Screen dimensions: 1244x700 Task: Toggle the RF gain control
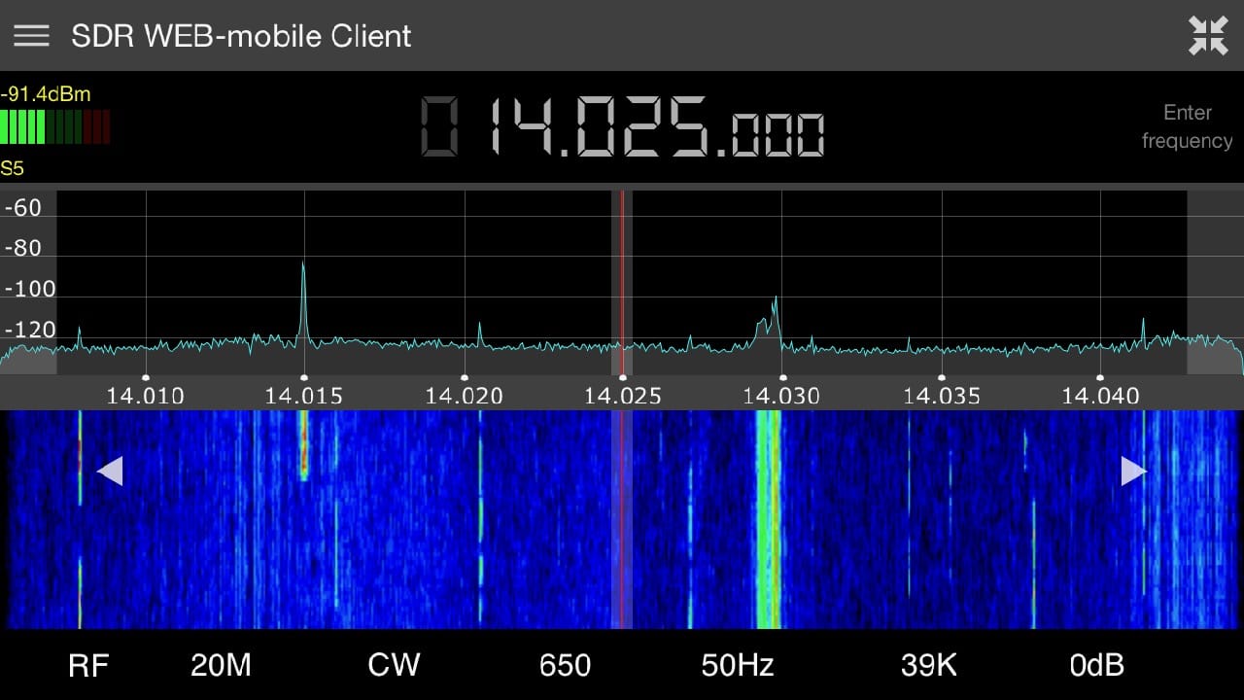89,665
